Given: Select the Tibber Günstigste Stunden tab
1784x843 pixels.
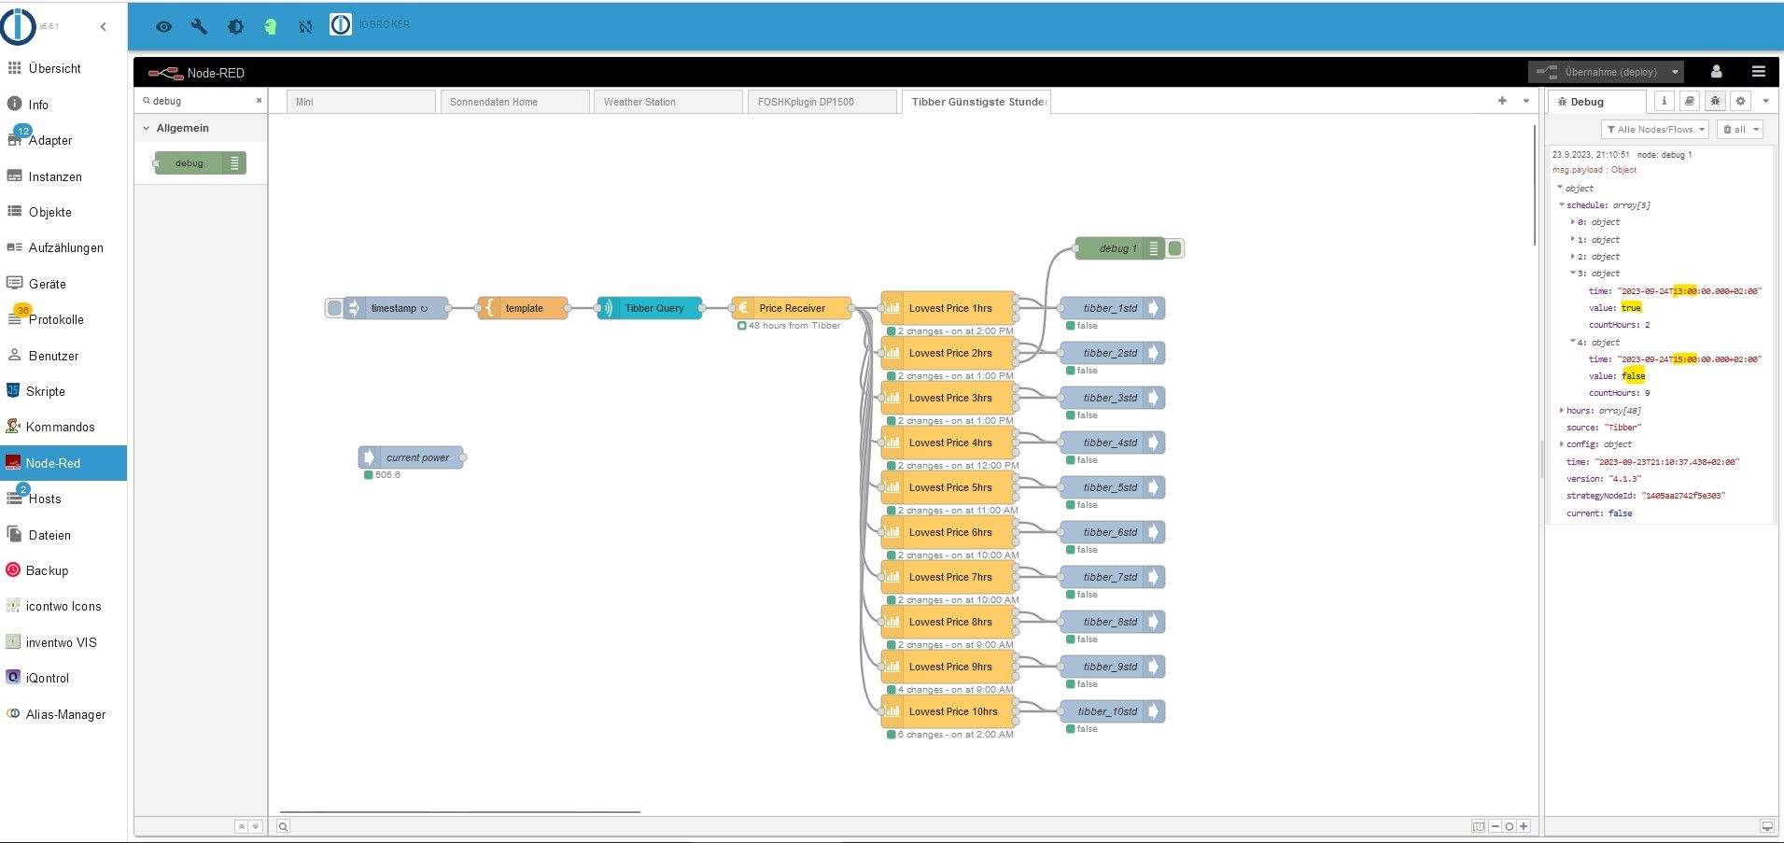Looking at the screenshot, I should [x=977, y=102].
